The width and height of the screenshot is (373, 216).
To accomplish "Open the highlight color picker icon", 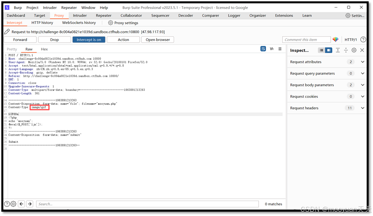I will click(335, 40).
